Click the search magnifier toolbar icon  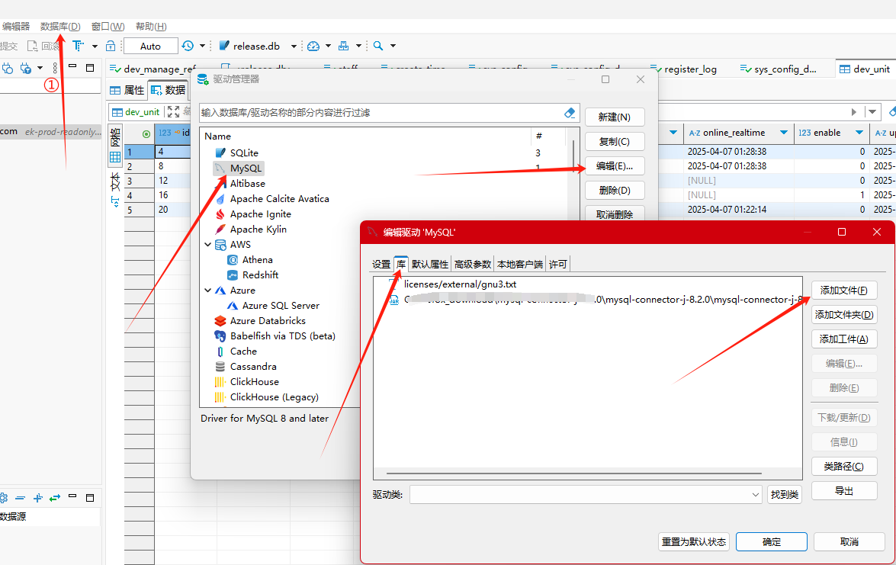(x=377, y=46)
